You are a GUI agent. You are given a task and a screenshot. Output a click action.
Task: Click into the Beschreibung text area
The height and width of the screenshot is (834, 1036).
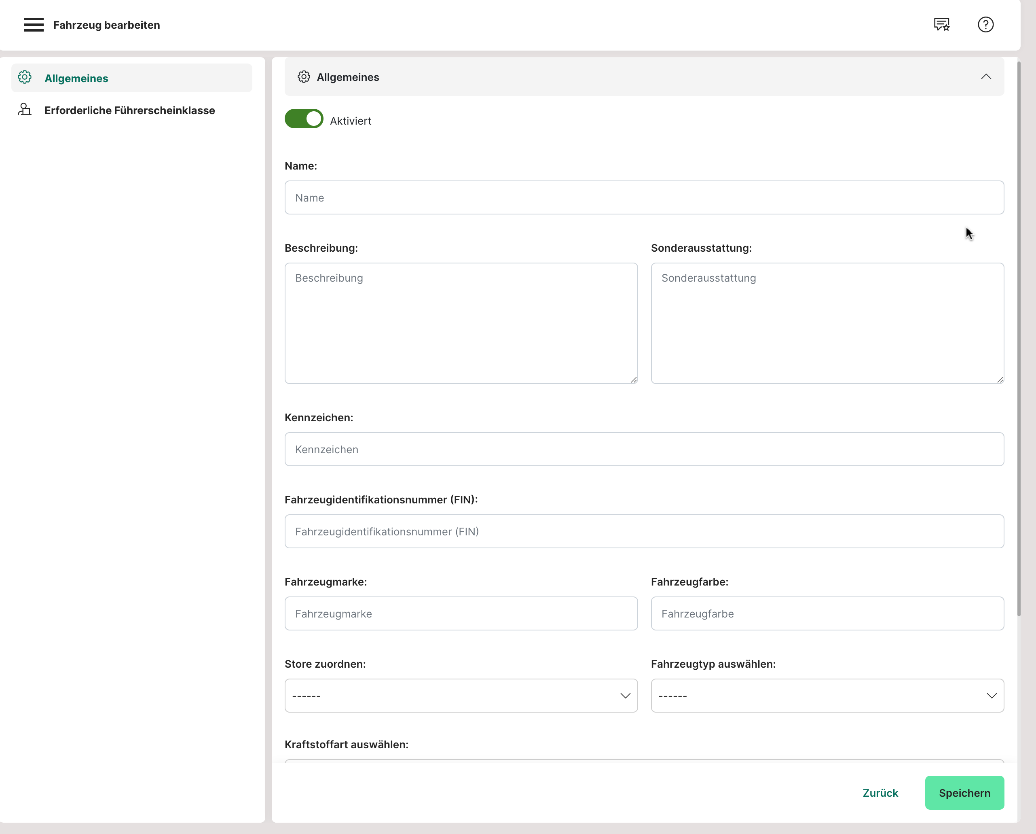click(461, 323)
